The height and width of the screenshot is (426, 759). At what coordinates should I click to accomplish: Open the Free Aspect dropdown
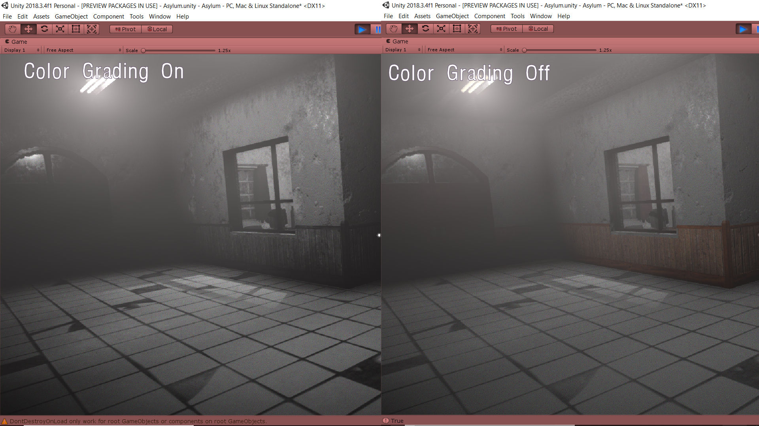coord(83,50)
